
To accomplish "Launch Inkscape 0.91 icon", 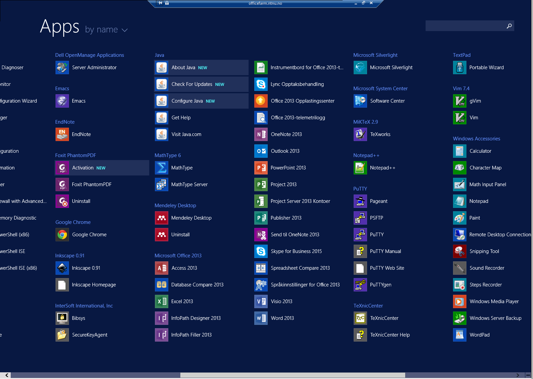I will [62, 268].
